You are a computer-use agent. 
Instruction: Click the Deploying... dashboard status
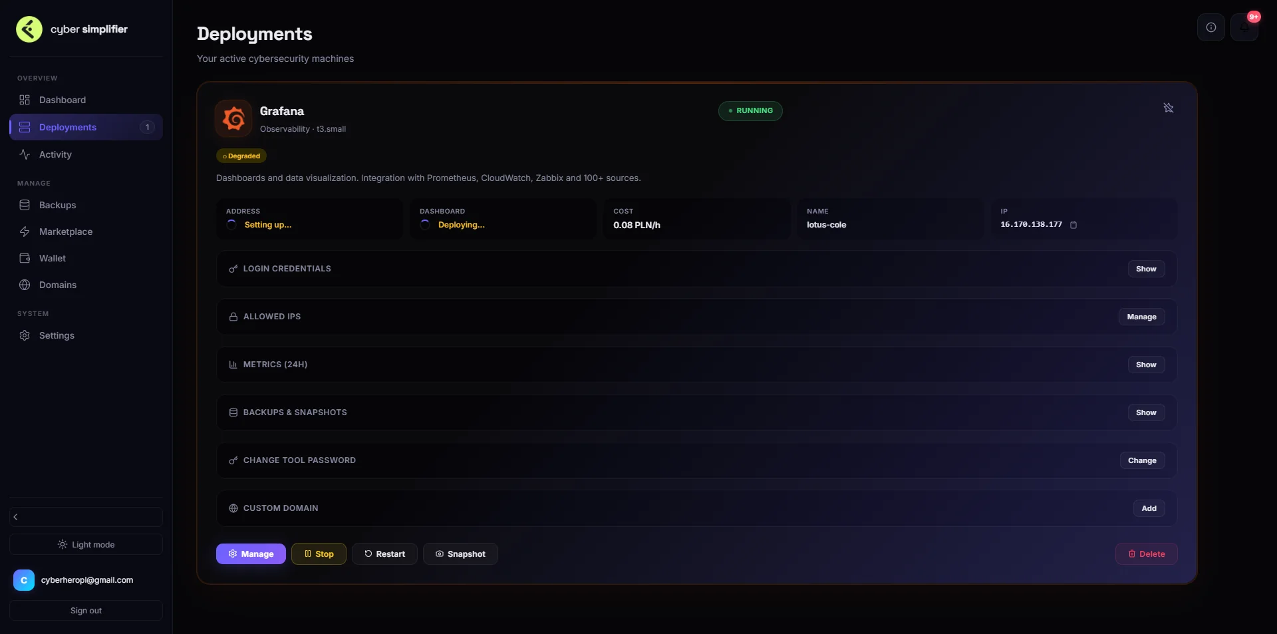(x=462, y=225)
